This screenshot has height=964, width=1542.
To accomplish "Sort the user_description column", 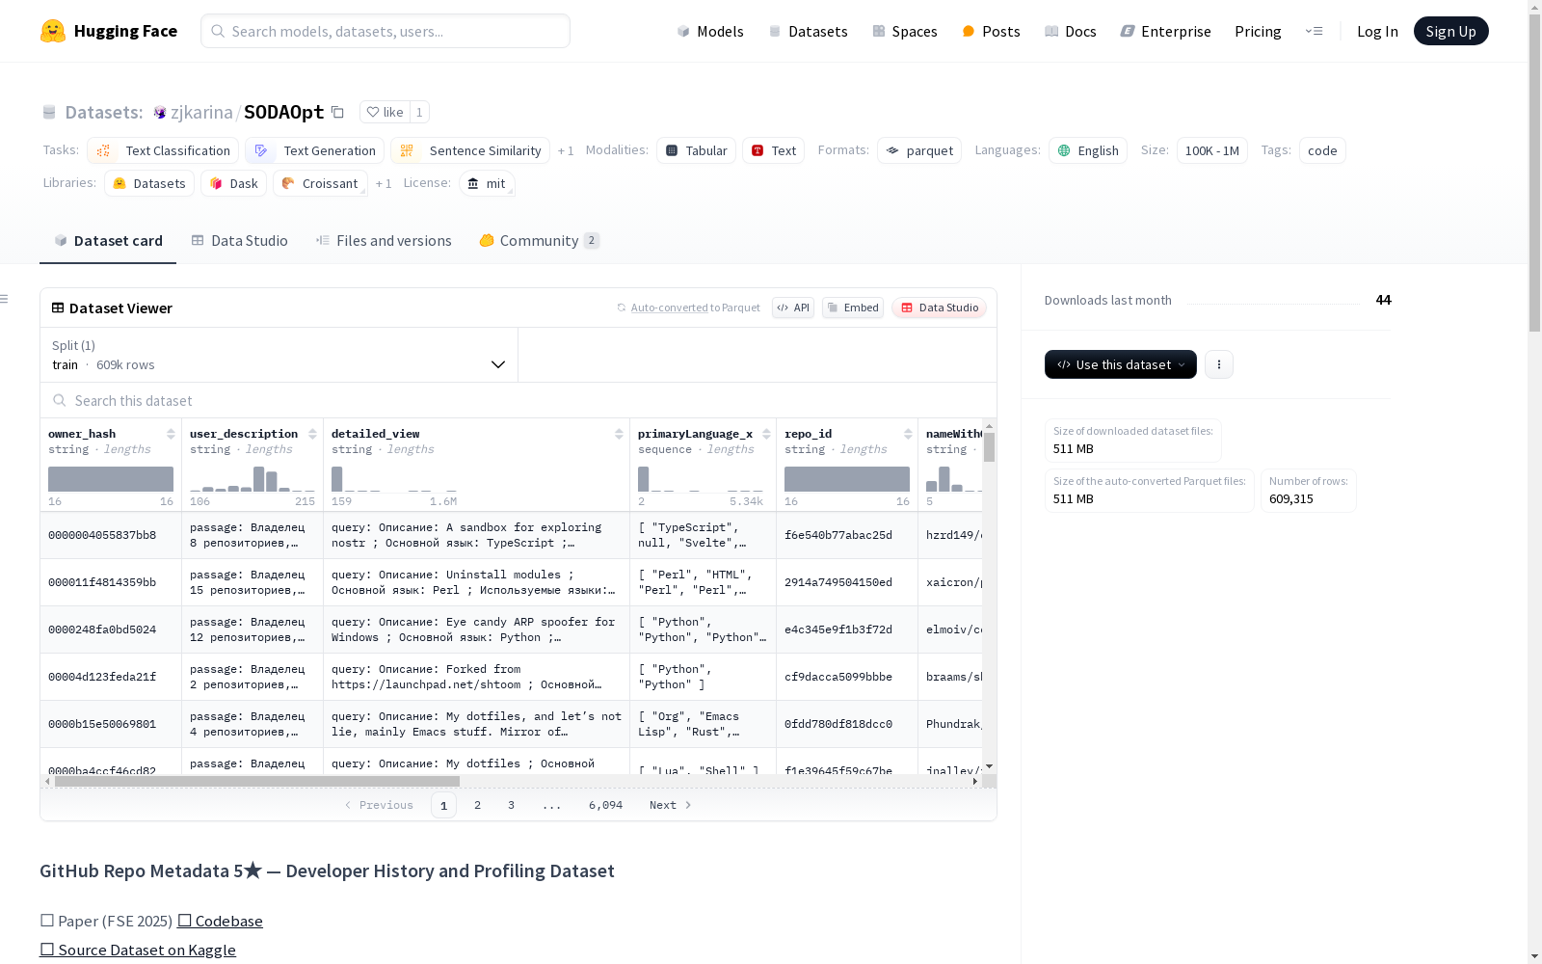I will click(x=312, y=434).
